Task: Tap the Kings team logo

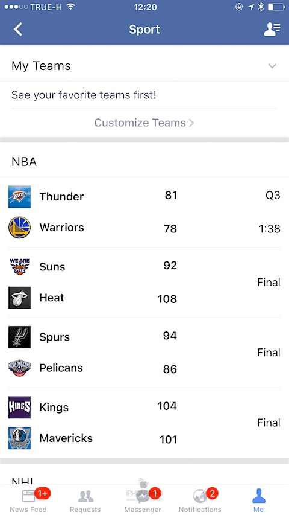Action: (x=20, y=408)
